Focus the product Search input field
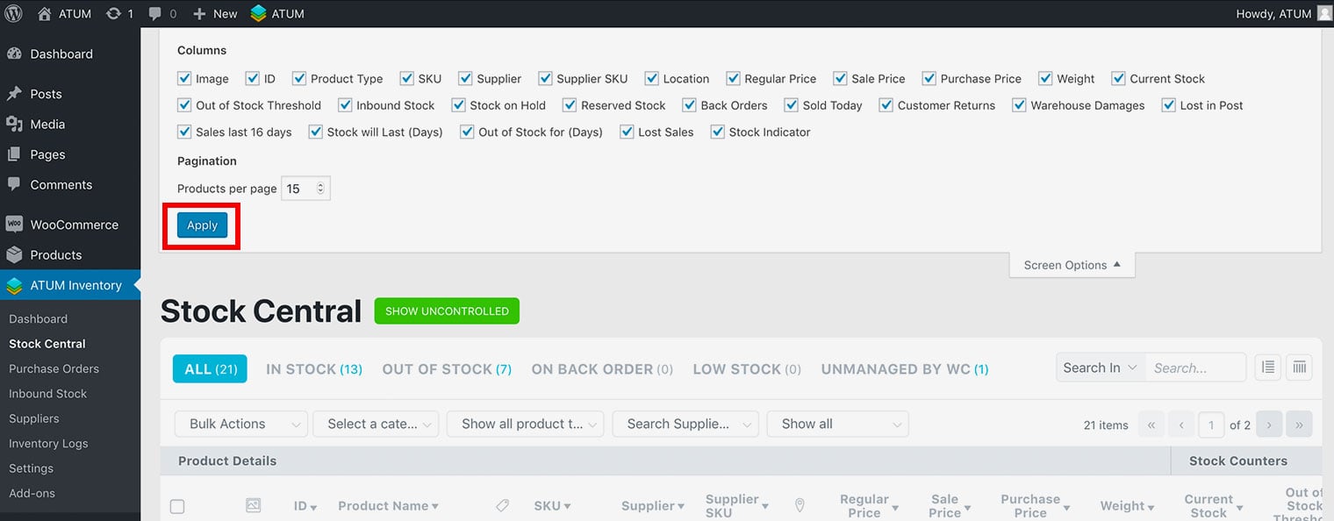Image resolution: width=1334 pixels, height=521 pixels. (x=1194, y=368)
